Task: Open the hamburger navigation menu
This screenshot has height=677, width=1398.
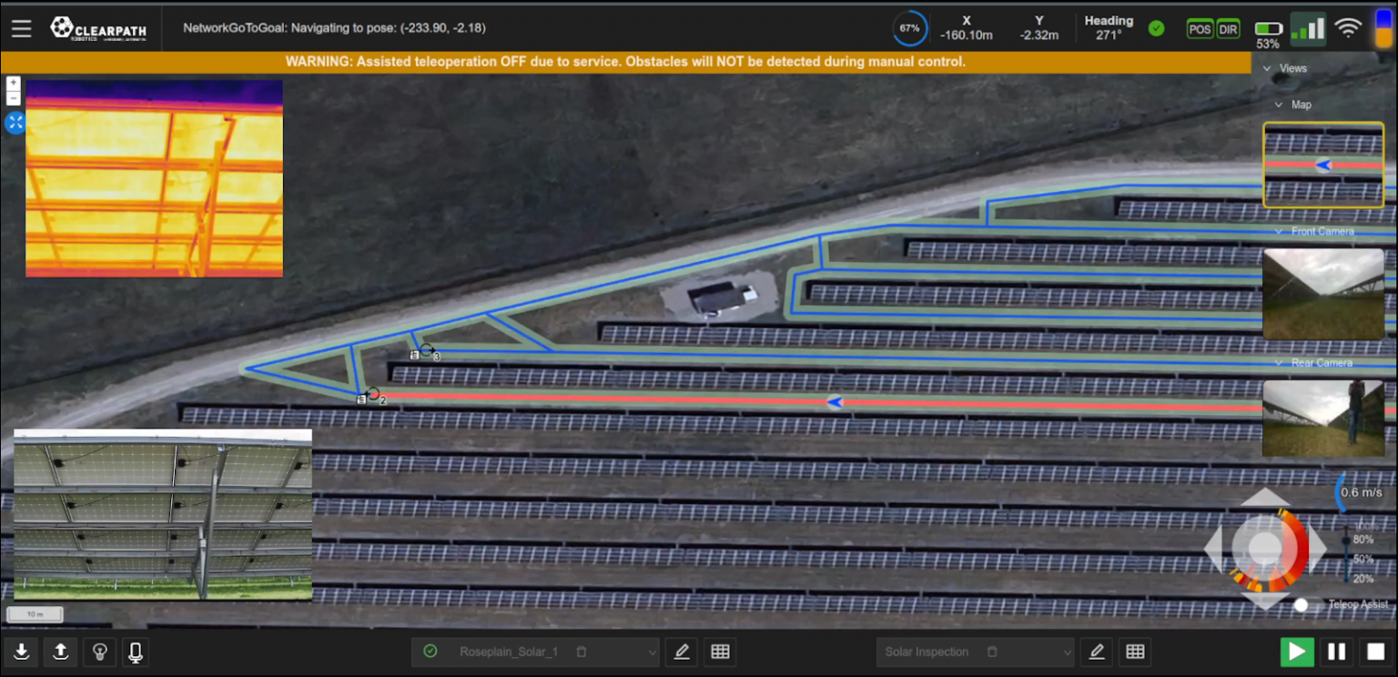Action: (x=22, y=26)
